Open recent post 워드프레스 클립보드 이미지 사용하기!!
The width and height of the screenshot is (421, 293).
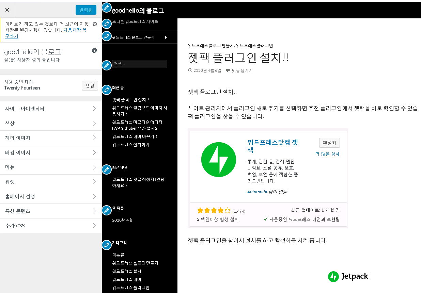point(140,111)
